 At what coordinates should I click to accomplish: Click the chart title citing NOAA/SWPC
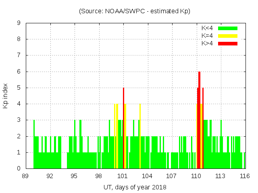coord(135,11)
